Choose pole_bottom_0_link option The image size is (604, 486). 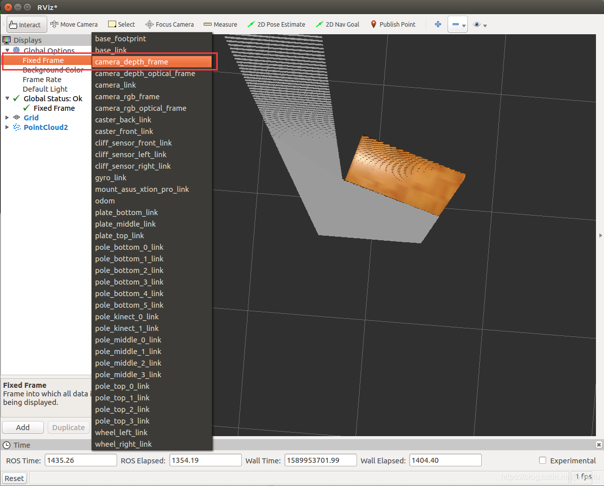point(152,247)
